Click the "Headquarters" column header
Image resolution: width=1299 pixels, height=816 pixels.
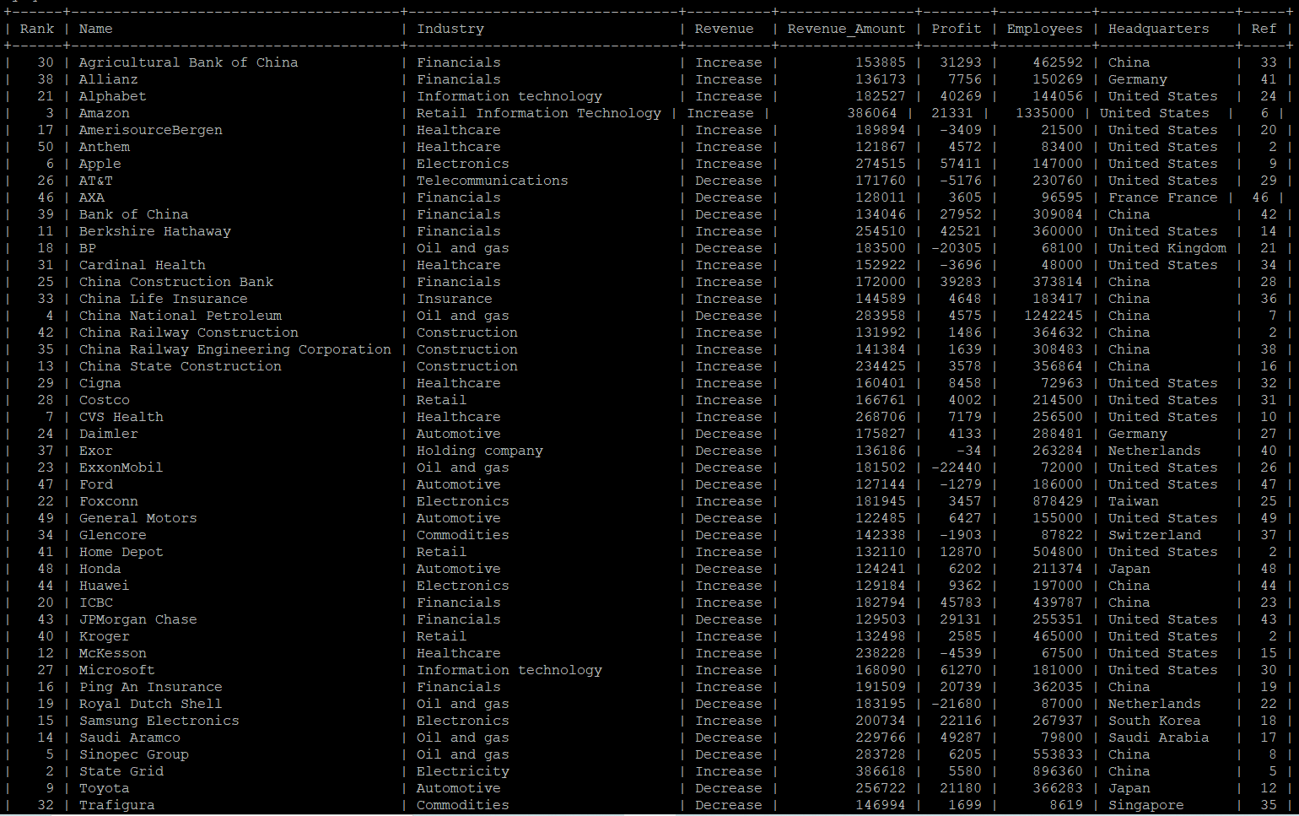coord(1158,29)
